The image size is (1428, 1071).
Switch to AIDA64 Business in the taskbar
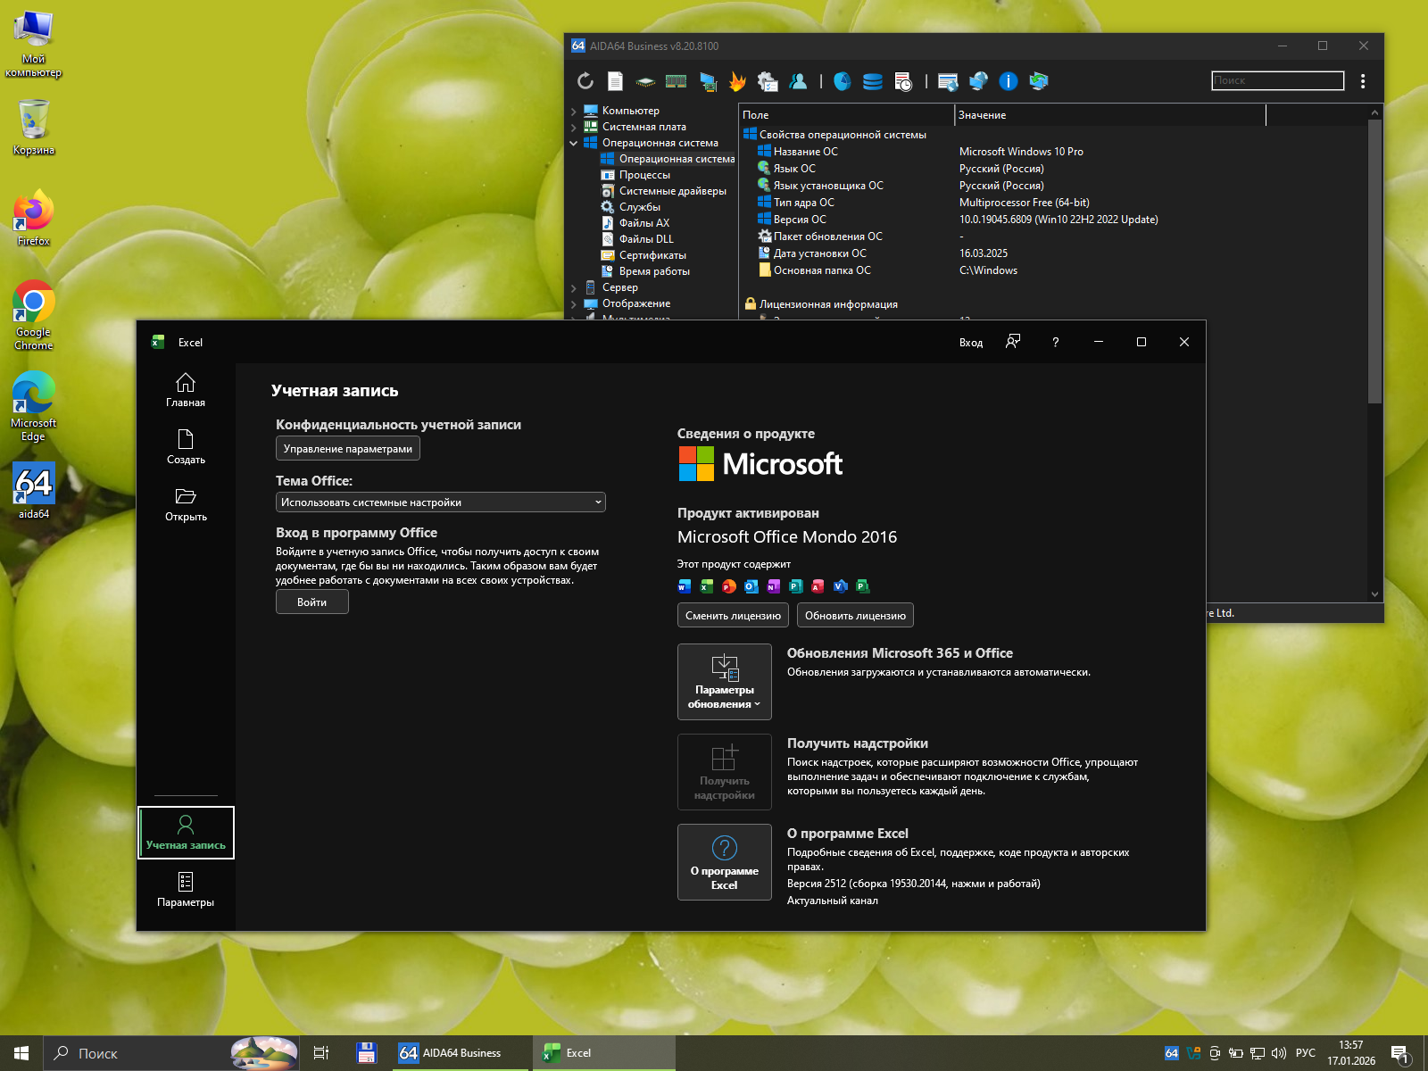click(451, 1053)
